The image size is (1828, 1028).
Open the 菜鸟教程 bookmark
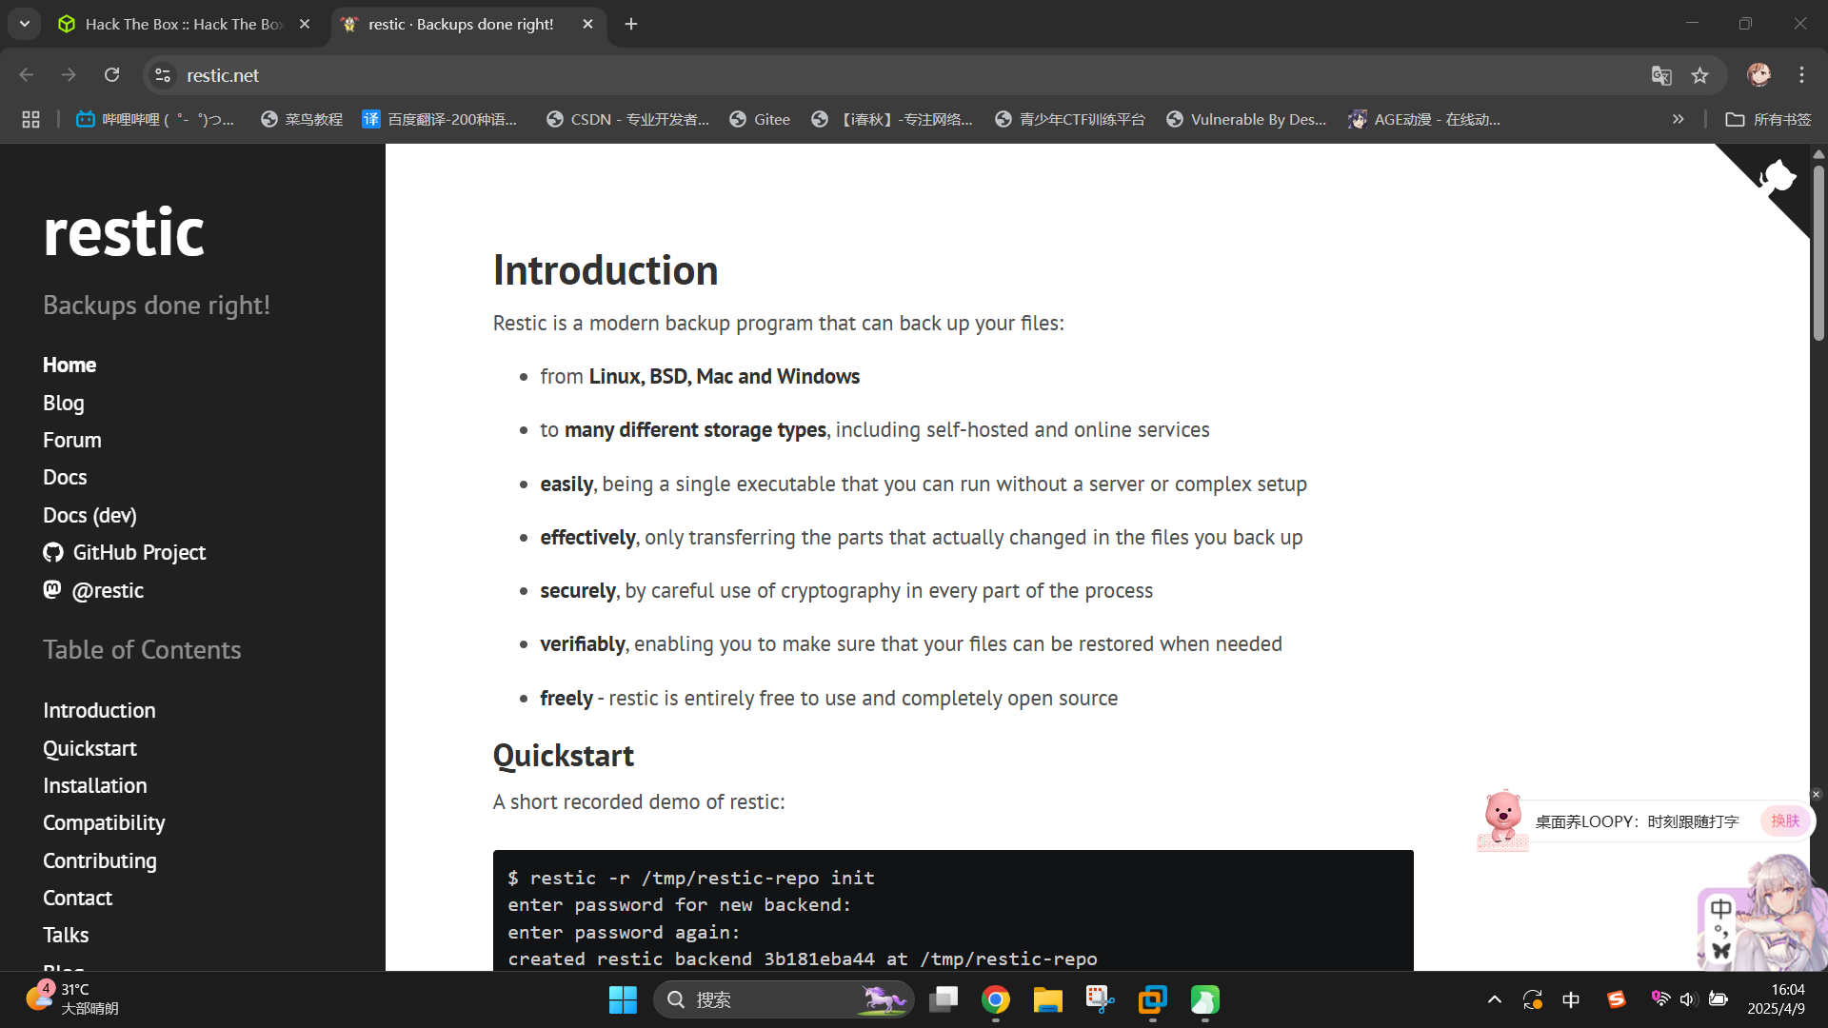pos(302,119)
